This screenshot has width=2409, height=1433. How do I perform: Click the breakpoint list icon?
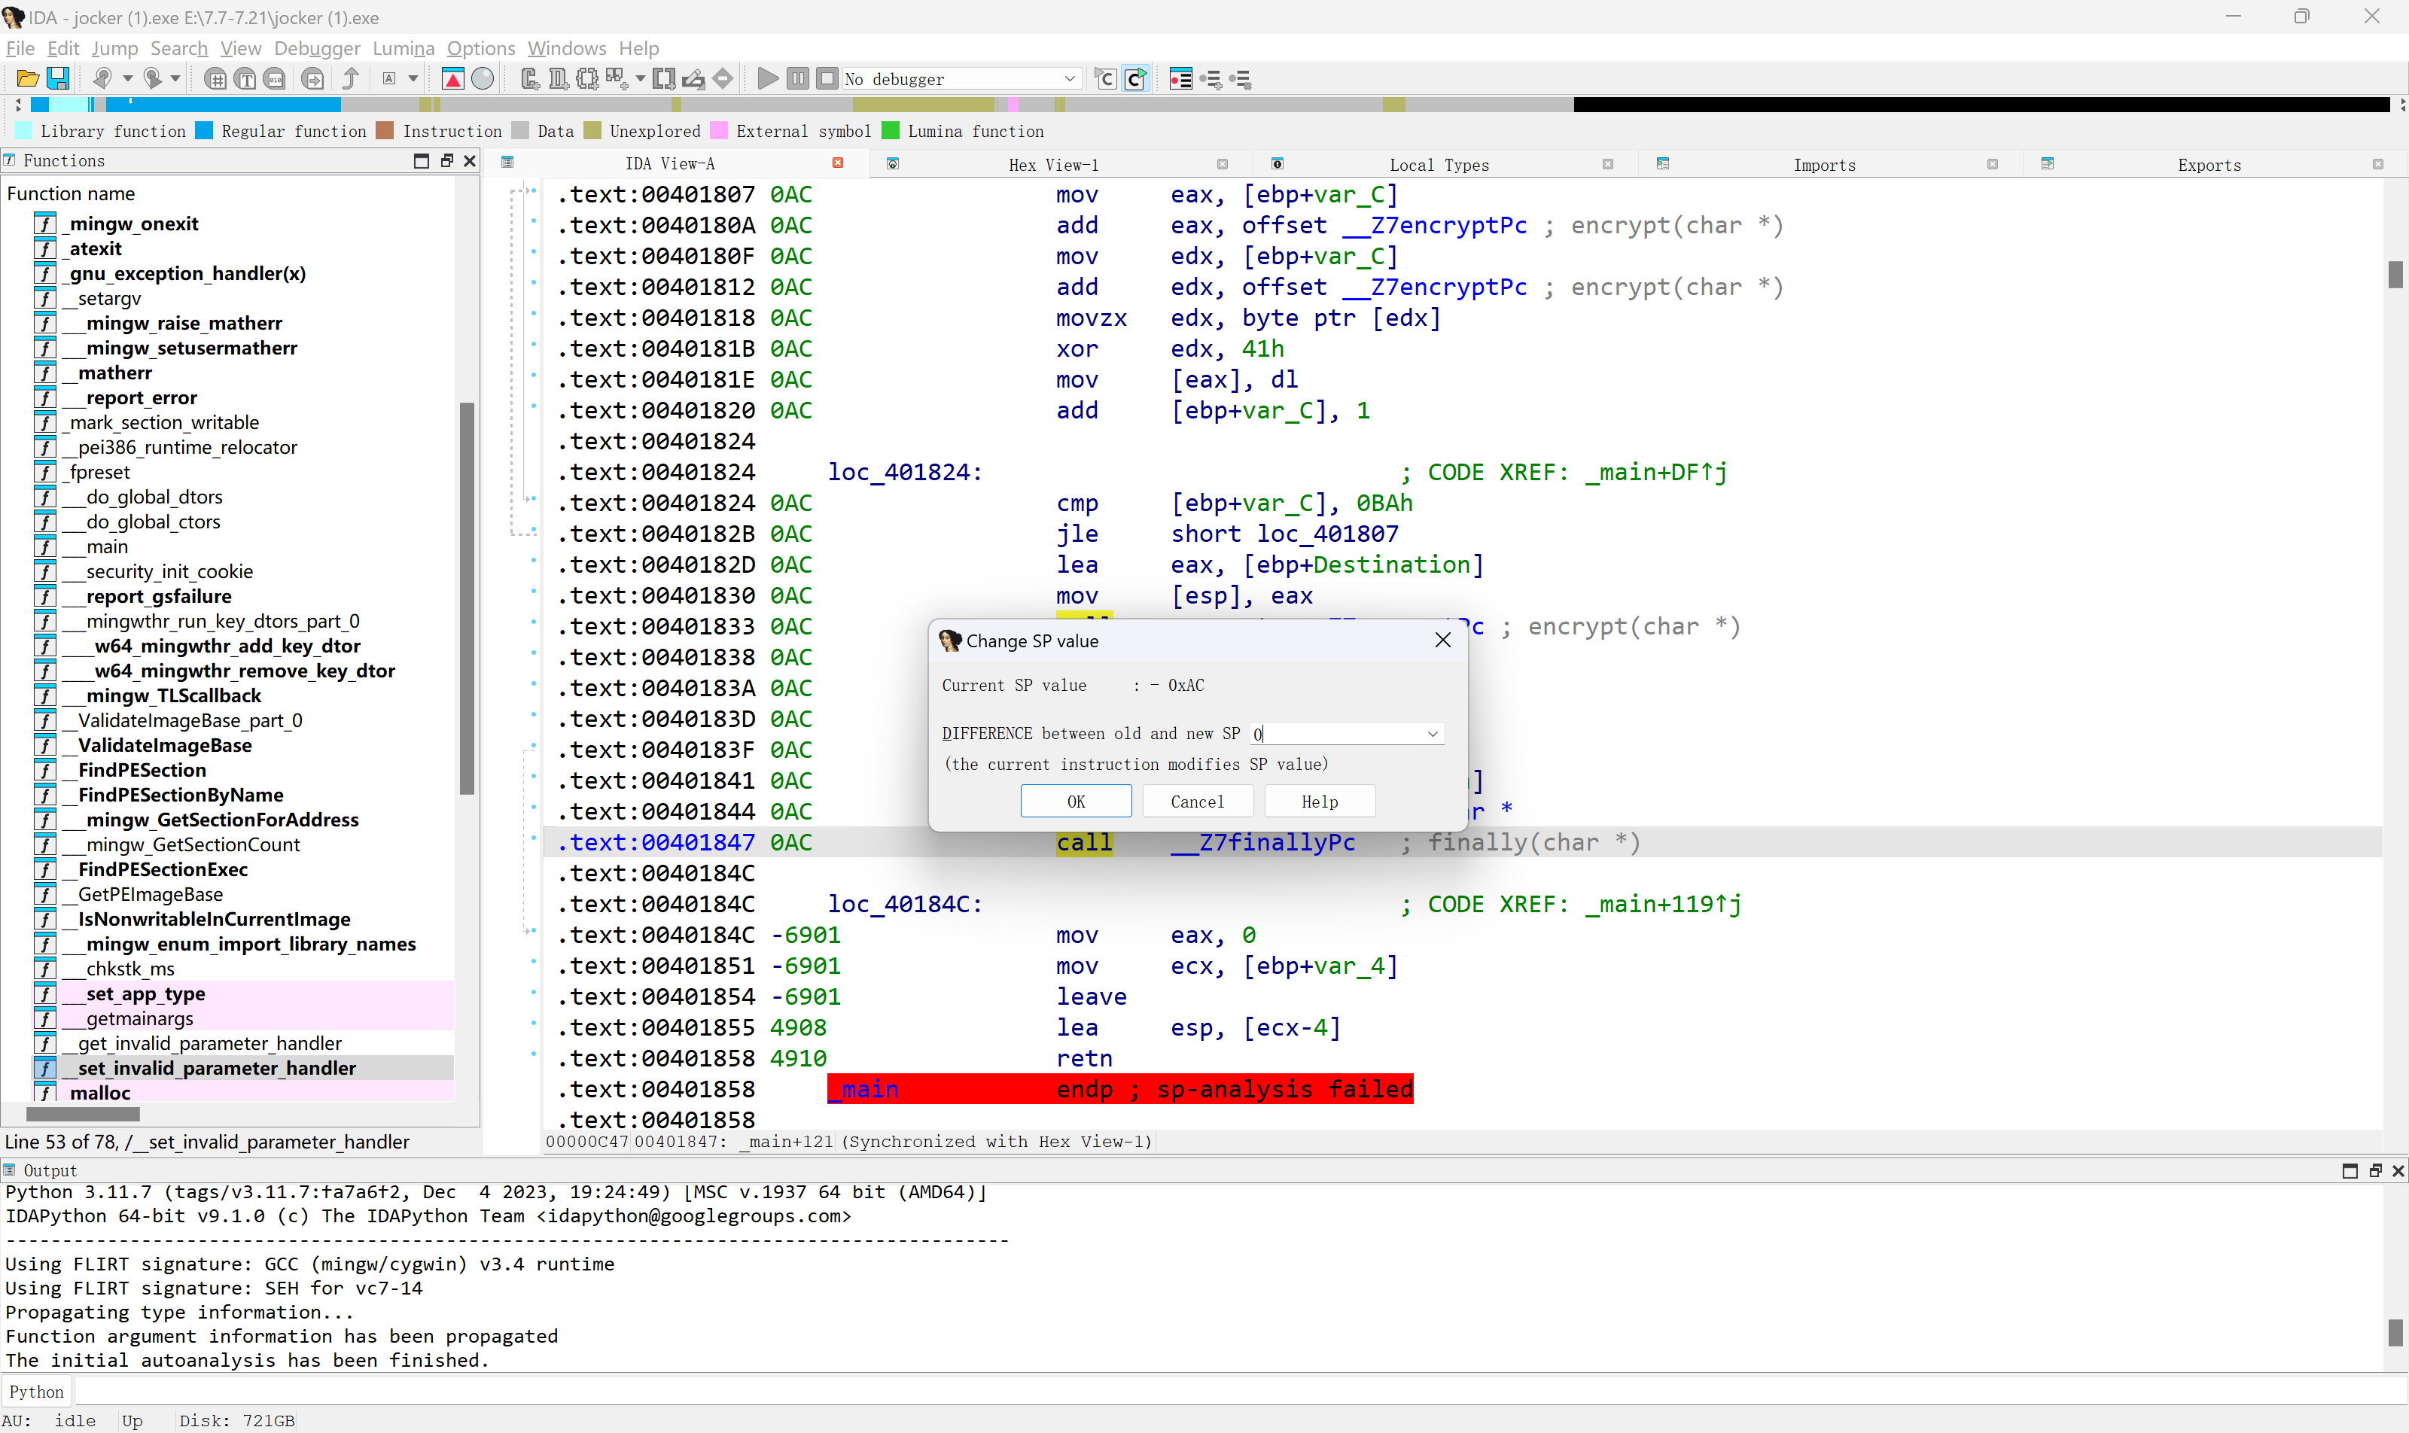click(x=1180, y=79)
